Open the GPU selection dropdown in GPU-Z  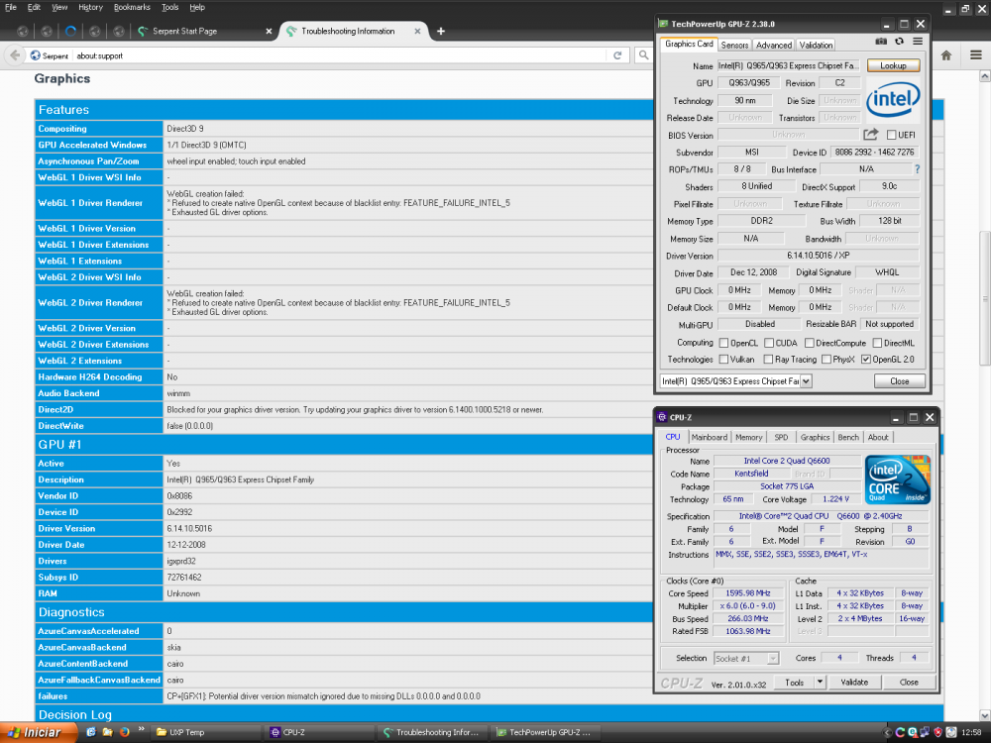806,381
